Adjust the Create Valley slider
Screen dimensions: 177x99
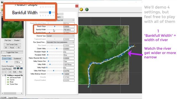tap(55, 49)
